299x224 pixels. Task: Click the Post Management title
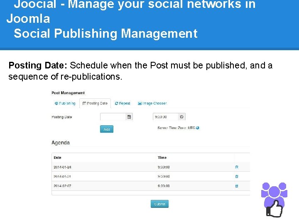coord(68,93)
